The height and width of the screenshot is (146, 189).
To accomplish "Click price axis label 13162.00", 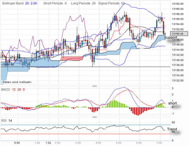I will tap(178, 4).
